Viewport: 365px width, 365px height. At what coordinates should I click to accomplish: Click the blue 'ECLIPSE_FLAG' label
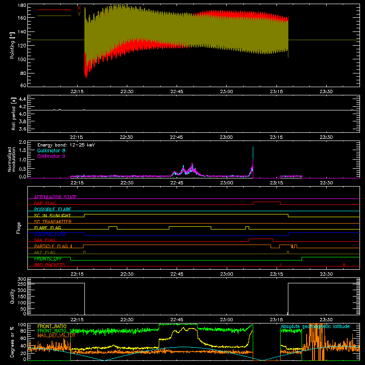[x=50, y=234]
